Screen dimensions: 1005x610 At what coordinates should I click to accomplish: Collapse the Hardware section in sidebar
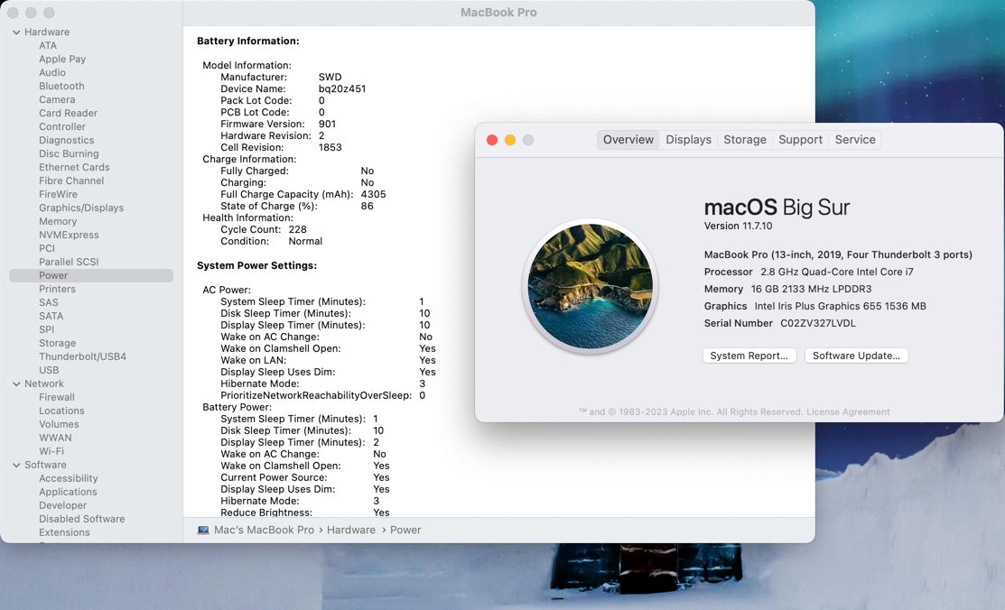[16, 32]
